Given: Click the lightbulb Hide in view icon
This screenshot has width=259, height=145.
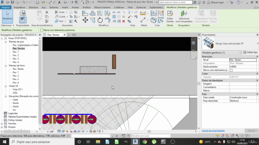Looking at the screenshot, I should point(129,12).
